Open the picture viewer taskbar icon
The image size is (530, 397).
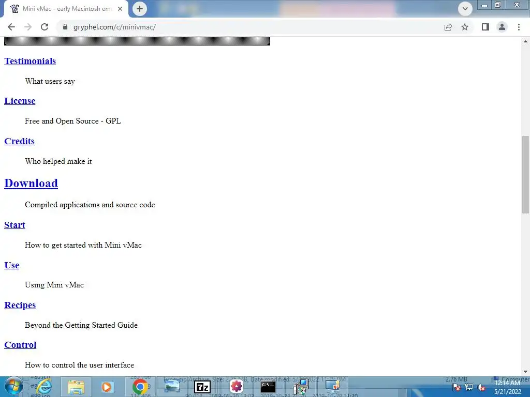[x=172, y=387]
